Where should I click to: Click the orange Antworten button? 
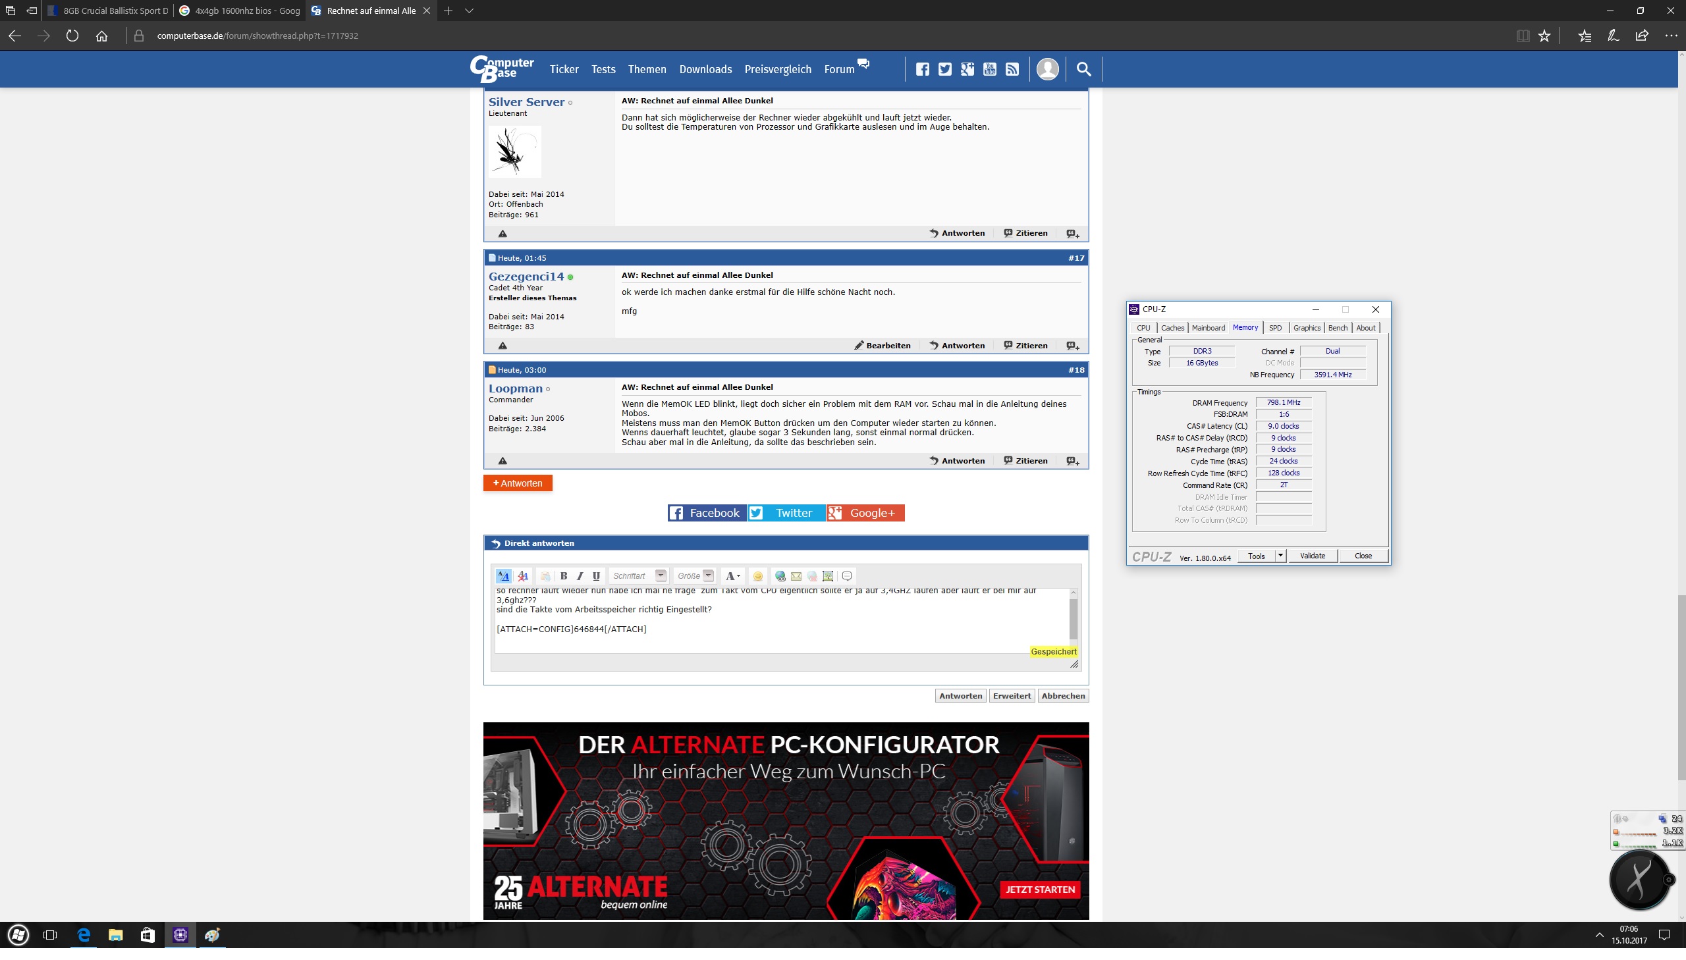[x=518, y=483]
